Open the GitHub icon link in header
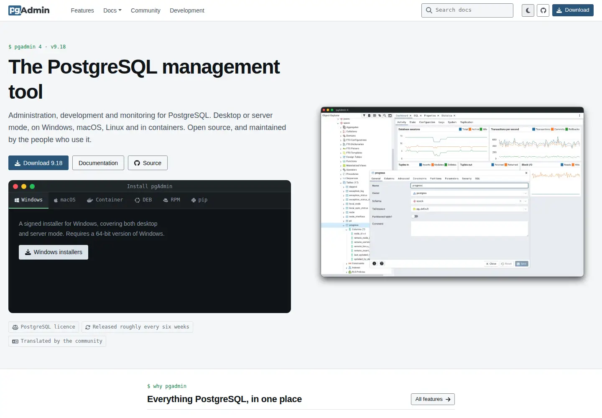The width and height of the screenshot is (602, 418). (x=543, y=10)
